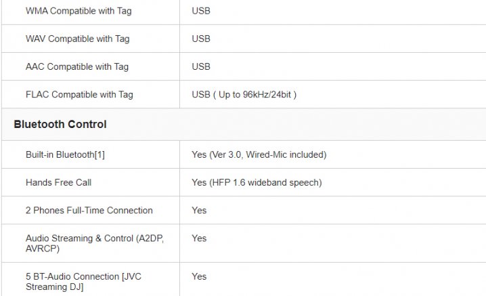Screen dimensions: 486x296
Task: Click Yes value for 2 Phones row
Action: pyautogui.click(x=199, y=210)
